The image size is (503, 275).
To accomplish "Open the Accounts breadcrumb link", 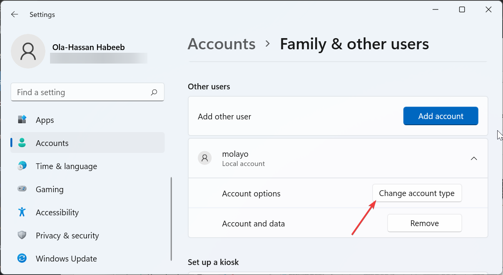I will 221,44.
